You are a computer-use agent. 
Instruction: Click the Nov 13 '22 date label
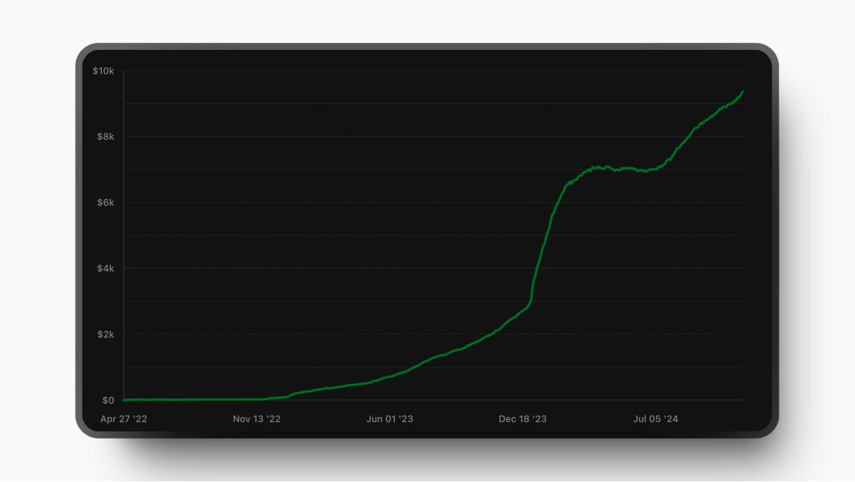(256, 419)
